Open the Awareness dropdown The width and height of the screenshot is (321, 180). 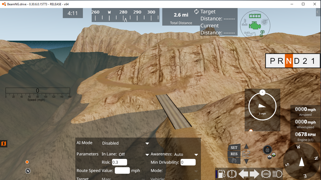pyautogui.click(x=186, y=154)
